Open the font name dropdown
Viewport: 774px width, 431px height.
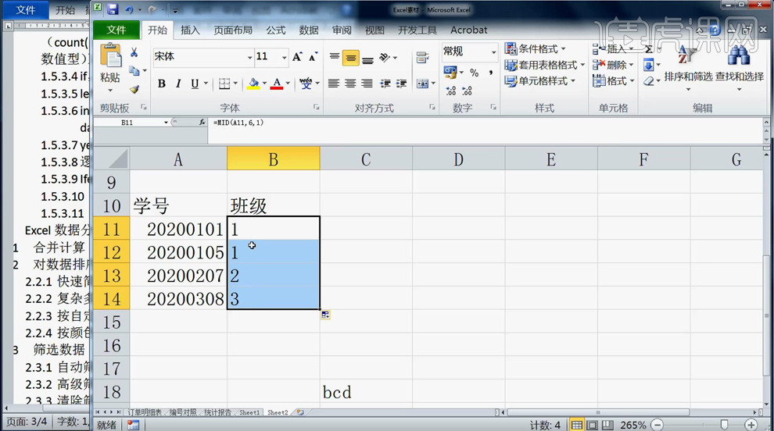tap(249, 58)
